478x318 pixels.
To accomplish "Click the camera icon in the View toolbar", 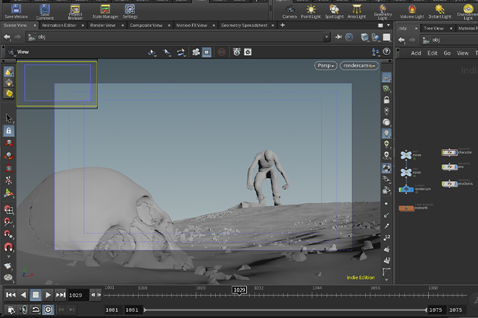I will coord(196,52).
